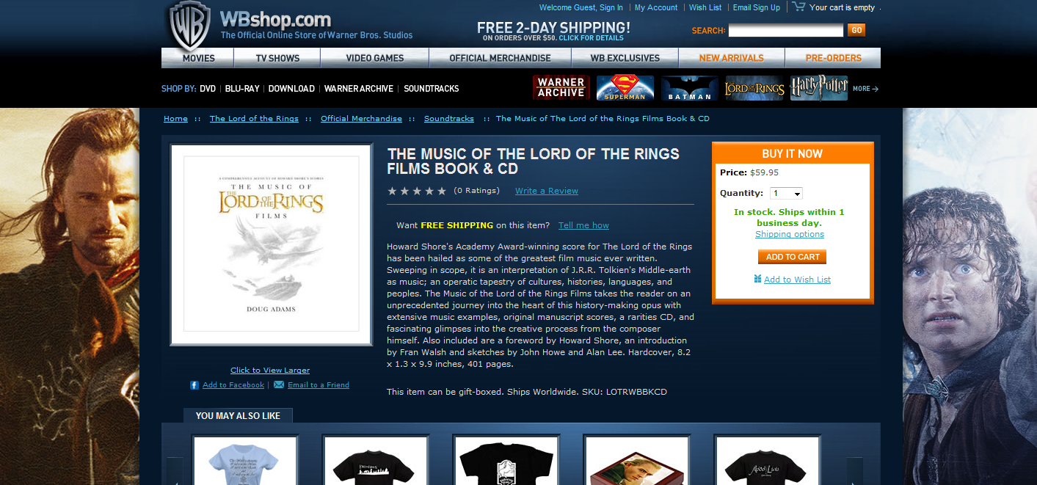The height and width of the screenshot is (485, 1037).
Task: Open the VIDEO GAMES menu
Action: pyautogui.click(x=375, y=58)
